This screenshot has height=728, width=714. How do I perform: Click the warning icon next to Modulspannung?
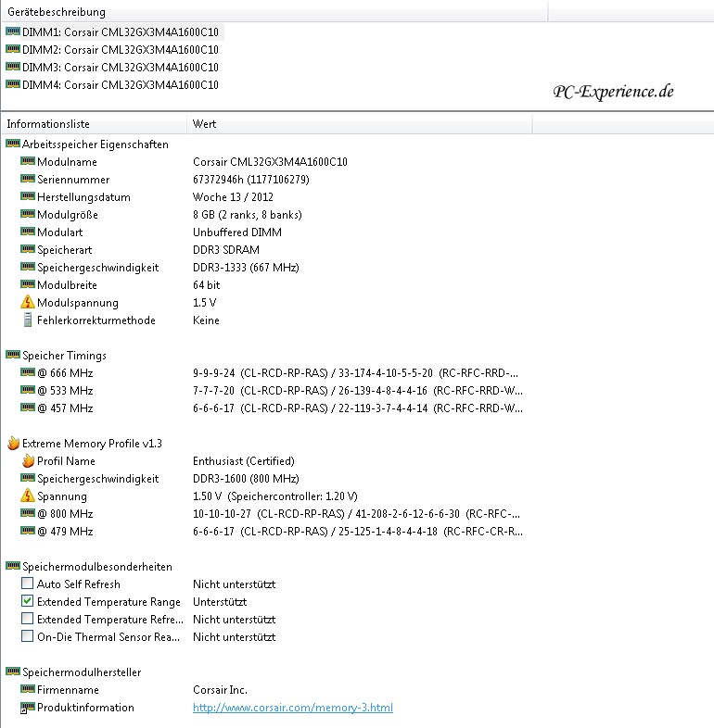pyautogui.click(x=28, y=303)
